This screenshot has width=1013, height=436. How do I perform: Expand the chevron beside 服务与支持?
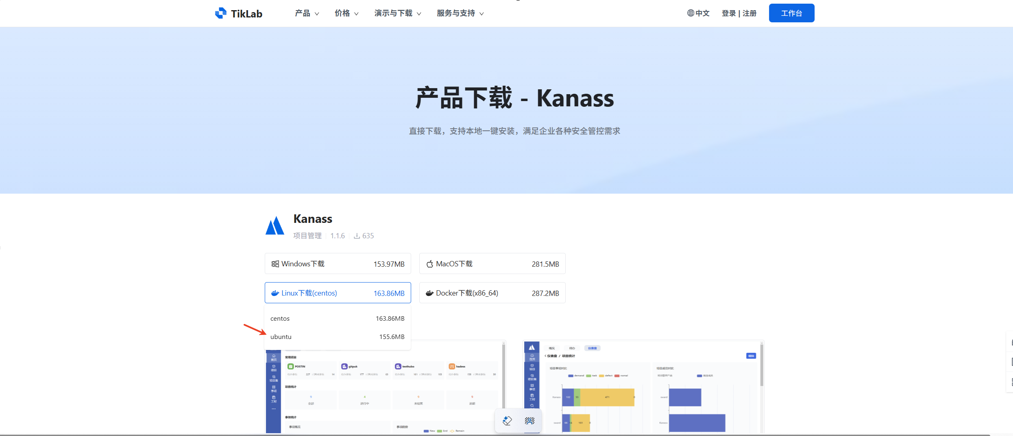pyautogui.click(x=481, y=14)
